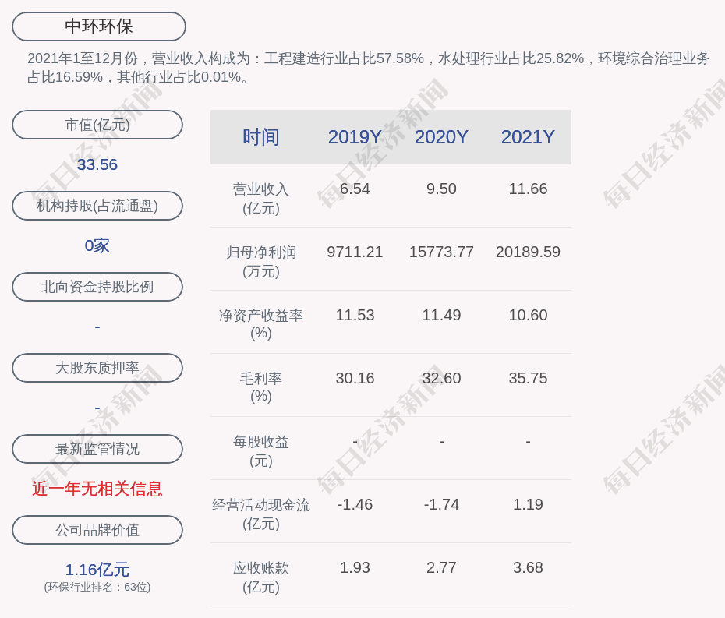Image resolution: width=725 pixels, height=618 pixels.
Task: Click the 营业收入(亿元) row label
Action: [261, 198]
